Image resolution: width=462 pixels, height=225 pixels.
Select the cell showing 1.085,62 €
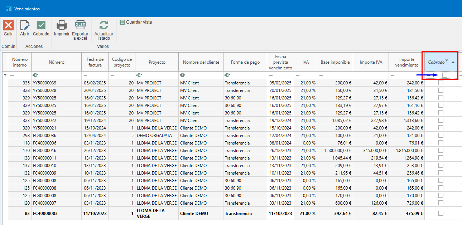[x=335, y=120]
